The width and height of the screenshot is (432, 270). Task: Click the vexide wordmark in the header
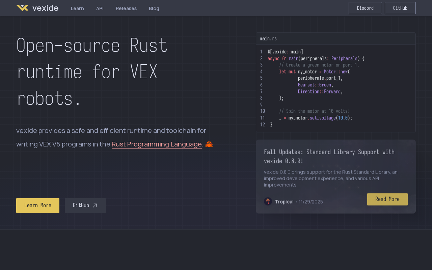(45, 8)
